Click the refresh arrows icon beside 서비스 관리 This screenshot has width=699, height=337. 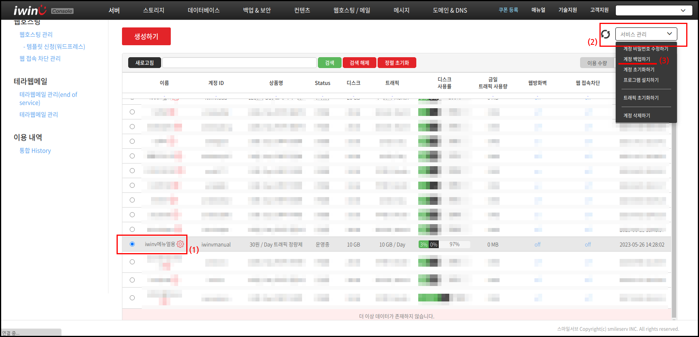(x=606, y=34)
